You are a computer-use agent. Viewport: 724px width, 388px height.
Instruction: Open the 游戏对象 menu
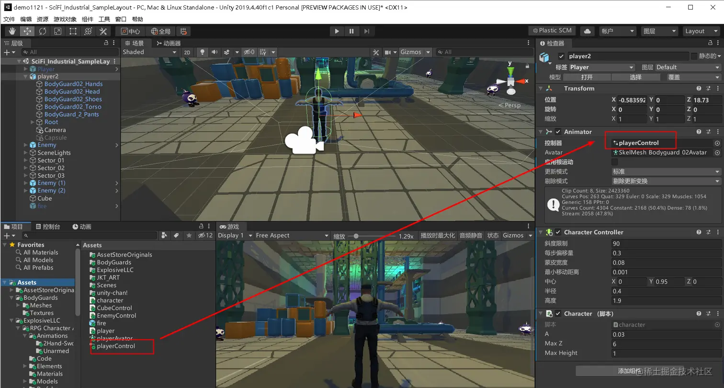click(x=65, y=19)
